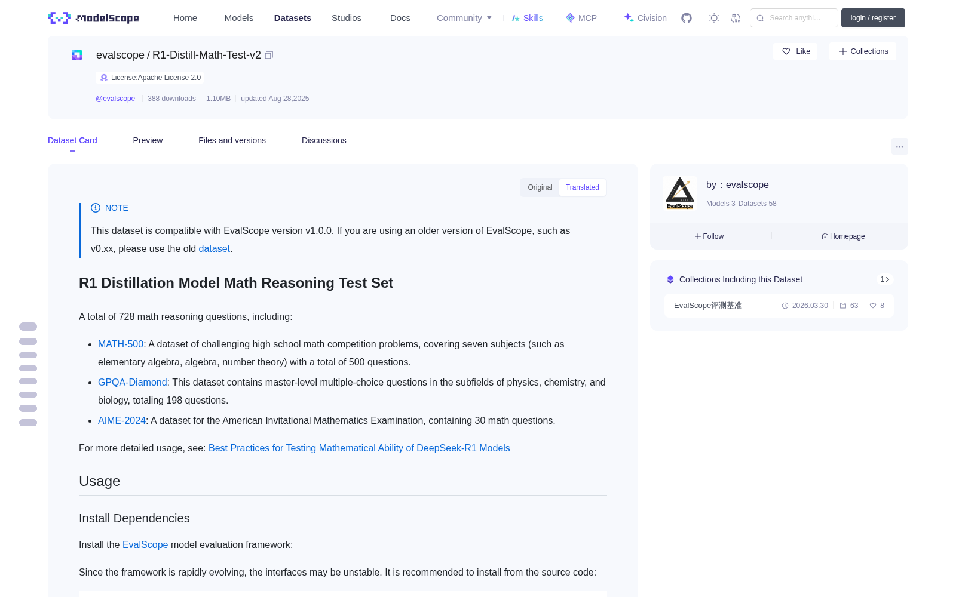This screenshot has width=956, height=597.
Task: Expand the collections list chevron
Action: [885, 279]
